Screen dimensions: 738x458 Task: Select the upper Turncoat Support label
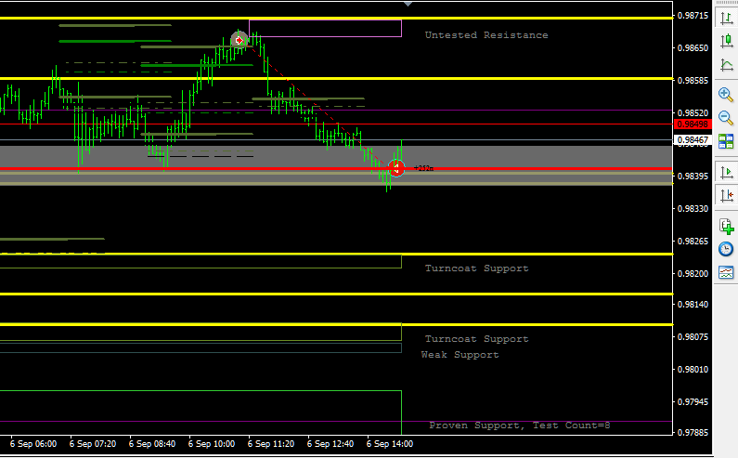477,268
